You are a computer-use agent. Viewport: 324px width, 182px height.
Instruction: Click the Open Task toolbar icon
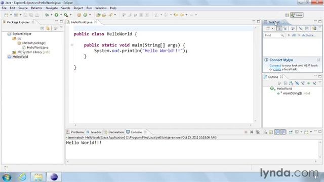click(x=104, y=15)
